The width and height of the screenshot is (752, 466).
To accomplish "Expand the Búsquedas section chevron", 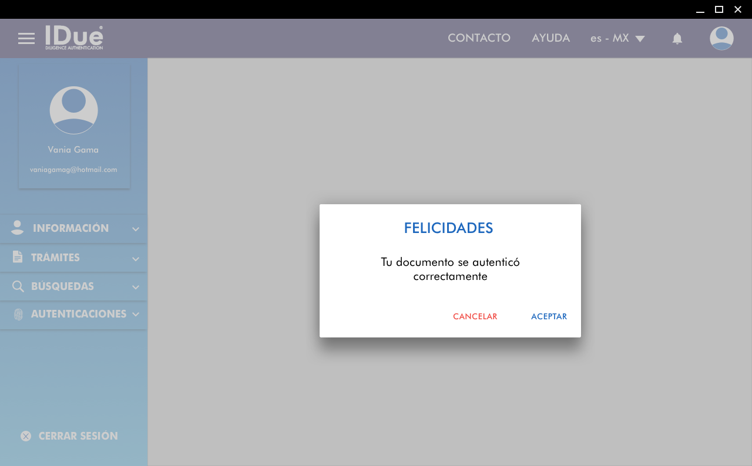I will point(136,288).
